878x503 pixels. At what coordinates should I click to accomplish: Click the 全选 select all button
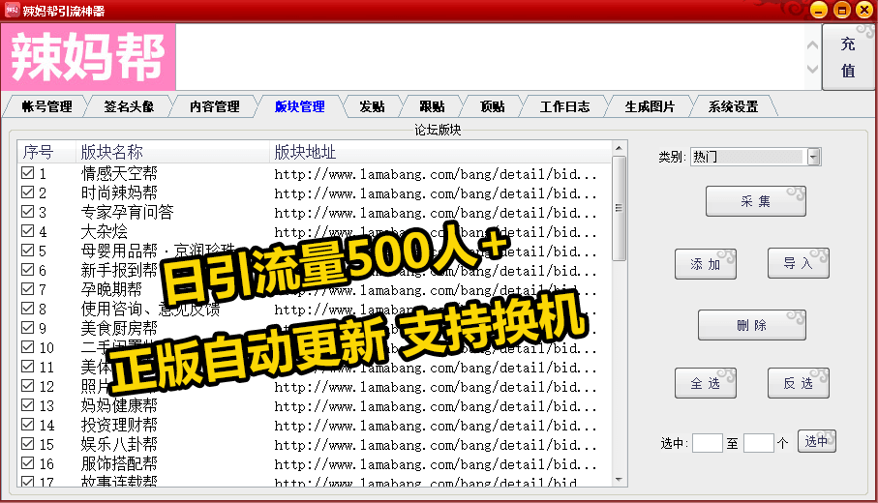pyautogui.click(x=706, y=383)
